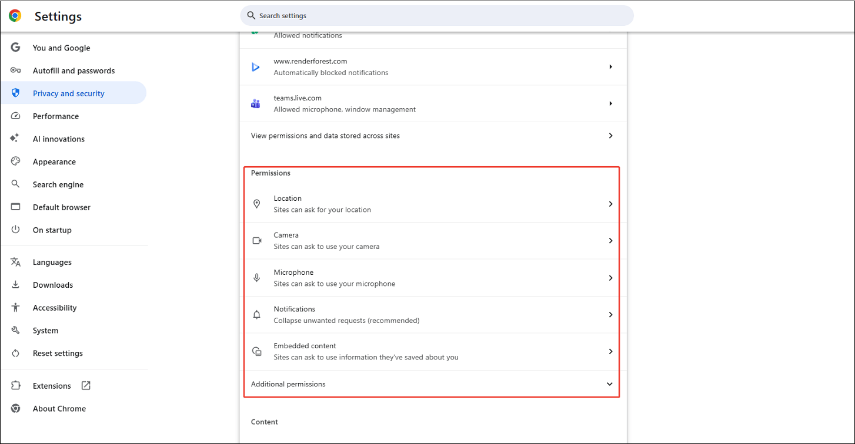Click the Location pin icon
Screen dimensions: 855x444
coord(256,203)
